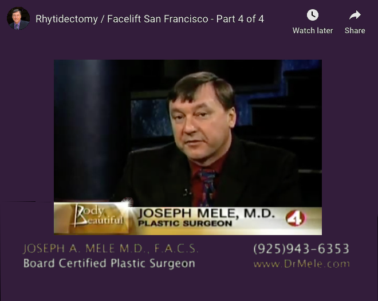Visit the www.DrMele.com website link

301,264
